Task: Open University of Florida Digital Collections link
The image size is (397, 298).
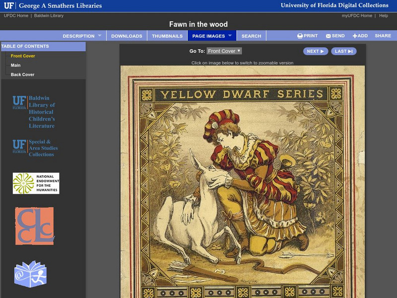Action: [334, 5]
